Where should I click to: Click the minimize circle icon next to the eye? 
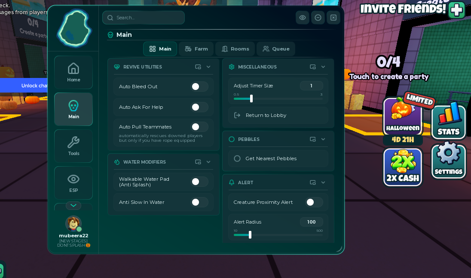click(318, 18)
